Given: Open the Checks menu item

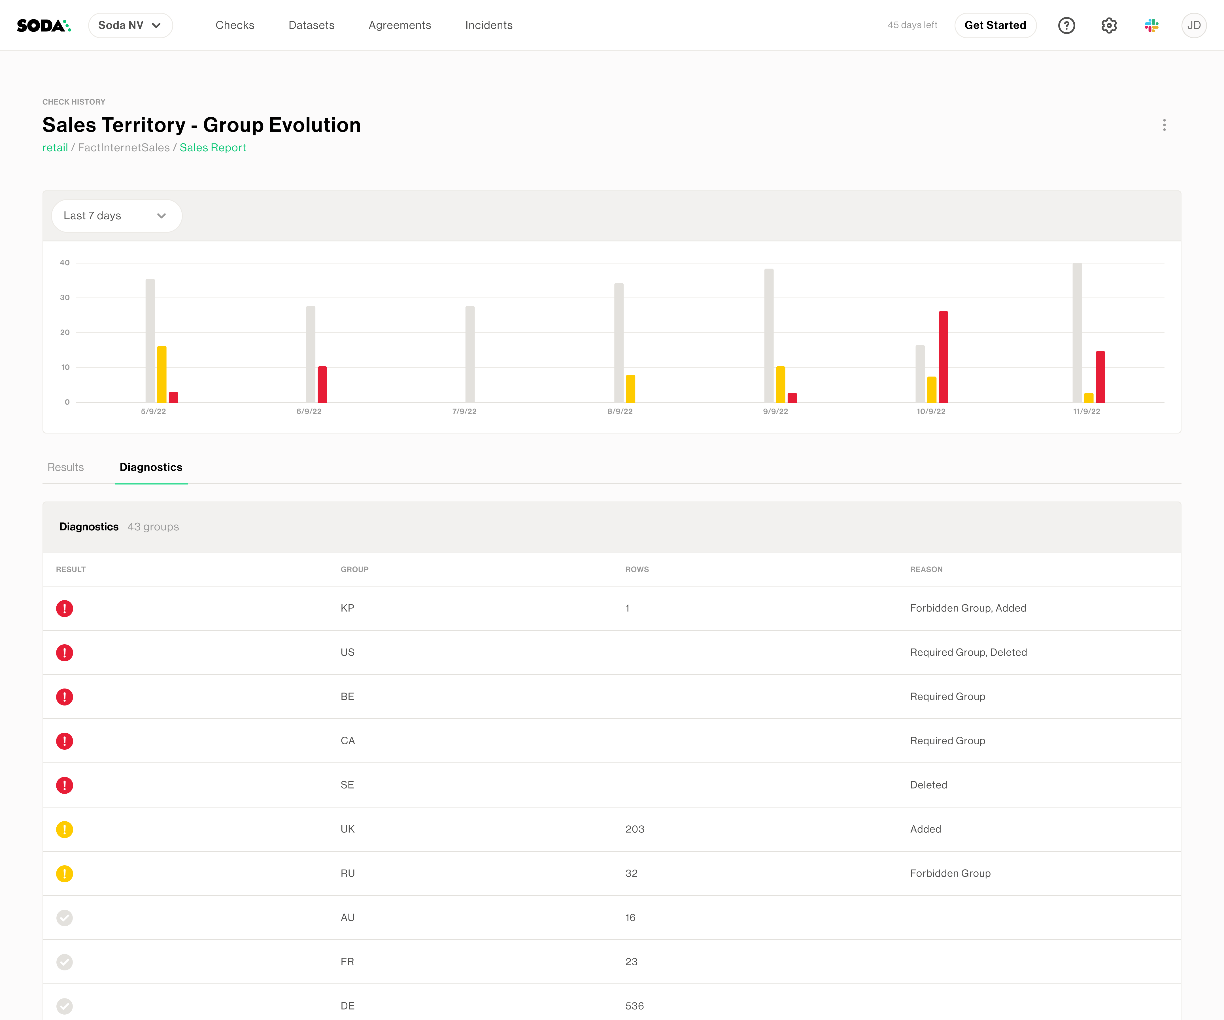Looking at the screenshot, I should 235,25.
